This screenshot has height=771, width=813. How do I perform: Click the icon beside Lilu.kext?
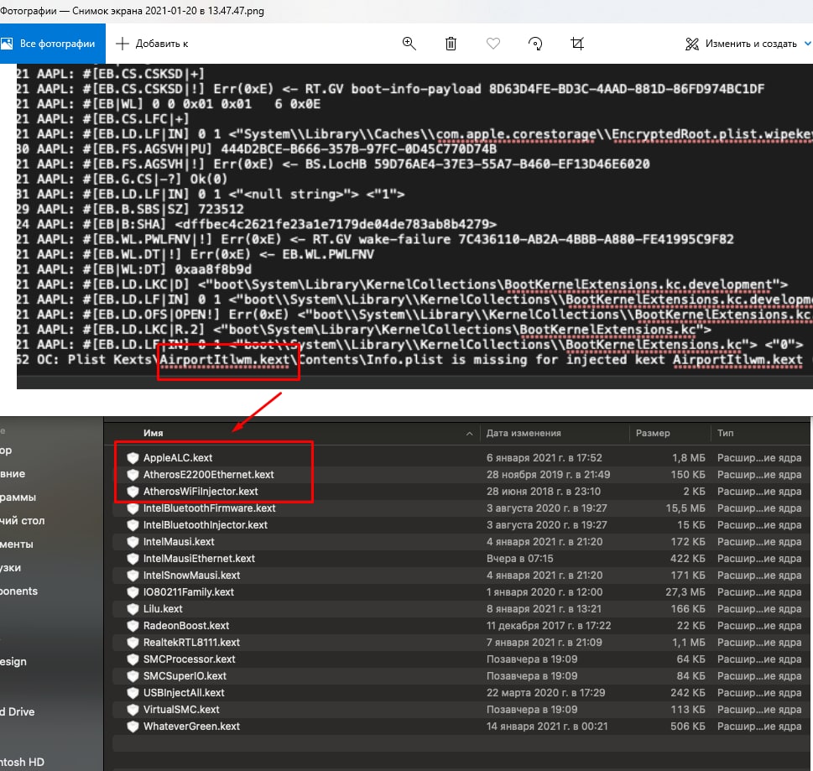pyautogui.click(x=133, y=609)
